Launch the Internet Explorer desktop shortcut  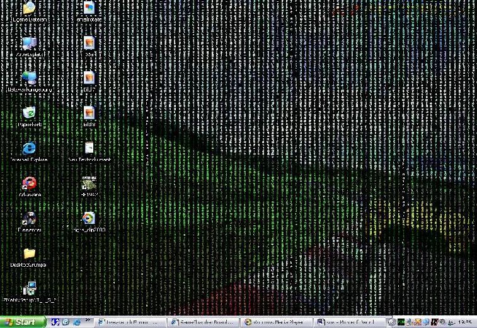point(29,149)
